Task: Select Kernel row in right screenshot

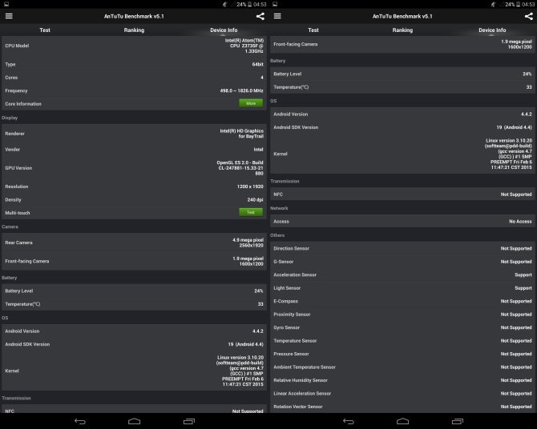Action: tap(402, 154)
